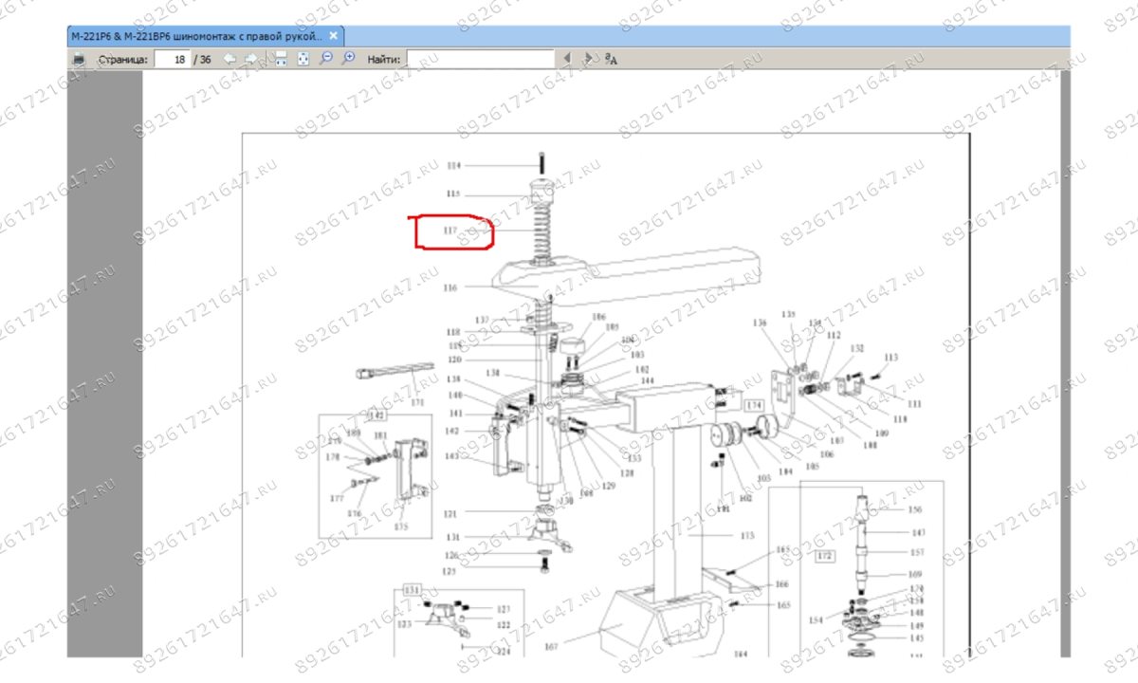1138x683 pixels.
Task: Click part number 116 on the arm
Action: pos(450,286)
